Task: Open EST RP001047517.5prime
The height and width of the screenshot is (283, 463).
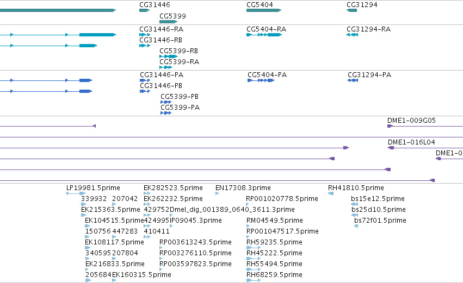Action: point(282,232)
